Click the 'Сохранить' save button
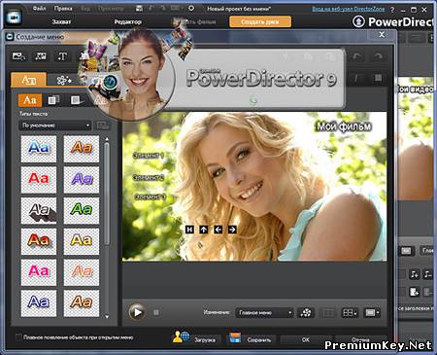Image resolution: width=437 pixels, height=355 pixels. tap(259, 339)
